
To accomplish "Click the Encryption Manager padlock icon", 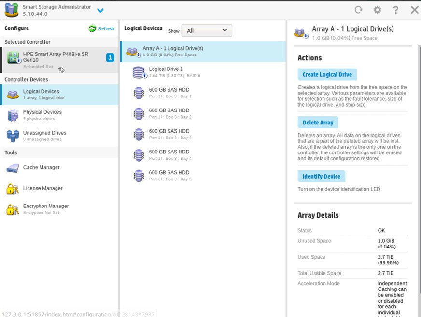I will coord(13,209).
